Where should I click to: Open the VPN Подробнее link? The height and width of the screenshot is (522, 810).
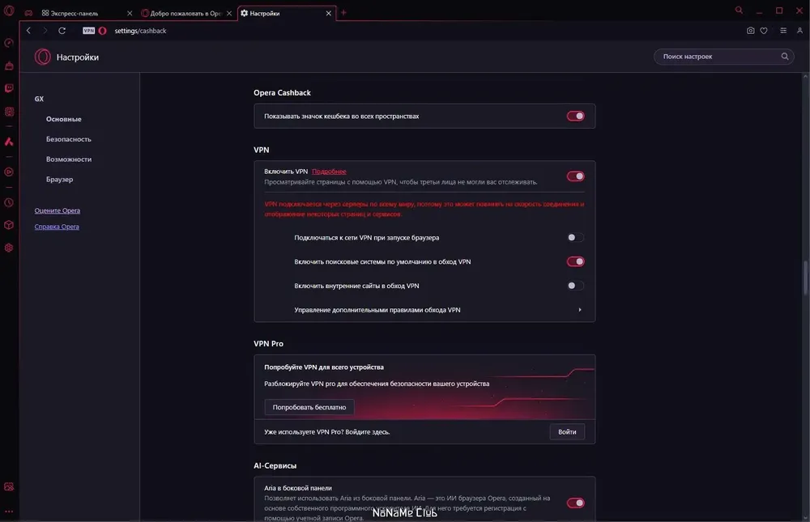329,172
